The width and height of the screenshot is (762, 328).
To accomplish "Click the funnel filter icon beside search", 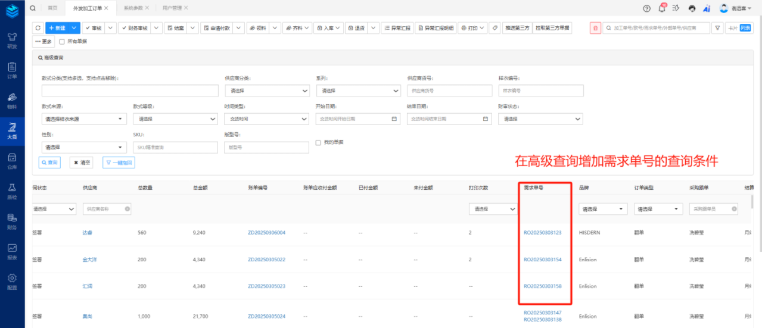I will coord(718,28).
